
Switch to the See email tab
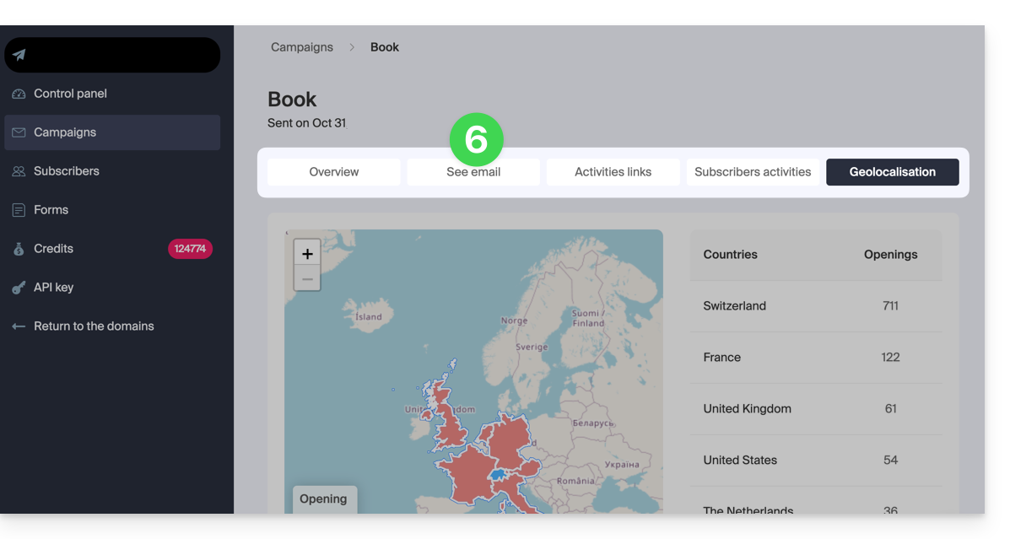pos(473,172)
